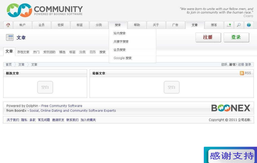Image resolution: width=257 pixels, height=163 pixels.
Task: Click the articles page icon beside 文章 heading
Action: point(10,38)
